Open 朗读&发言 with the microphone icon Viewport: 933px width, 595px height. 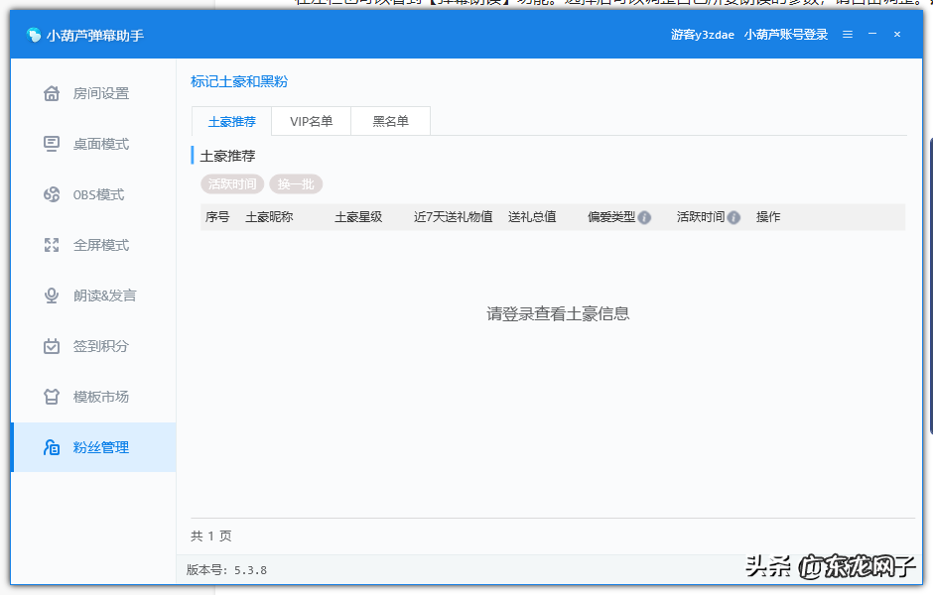click(x=53, y=296)
